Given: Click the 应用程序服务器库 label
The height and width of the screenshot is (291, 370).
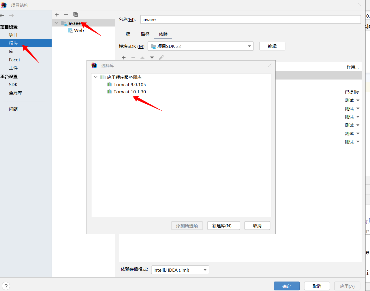Looking at the screenshot, I should pyautogui.click(x=124, y=77).
